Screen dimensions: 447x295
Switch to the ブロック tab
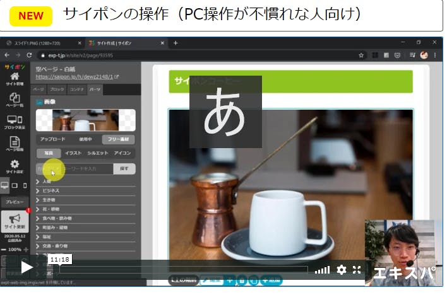click(x=57, y=90)
